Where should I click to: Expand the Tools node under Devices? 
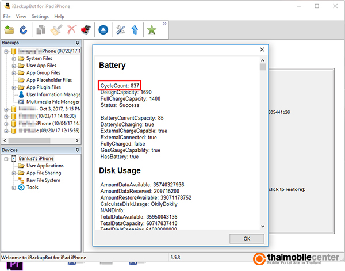pos(14,188)
